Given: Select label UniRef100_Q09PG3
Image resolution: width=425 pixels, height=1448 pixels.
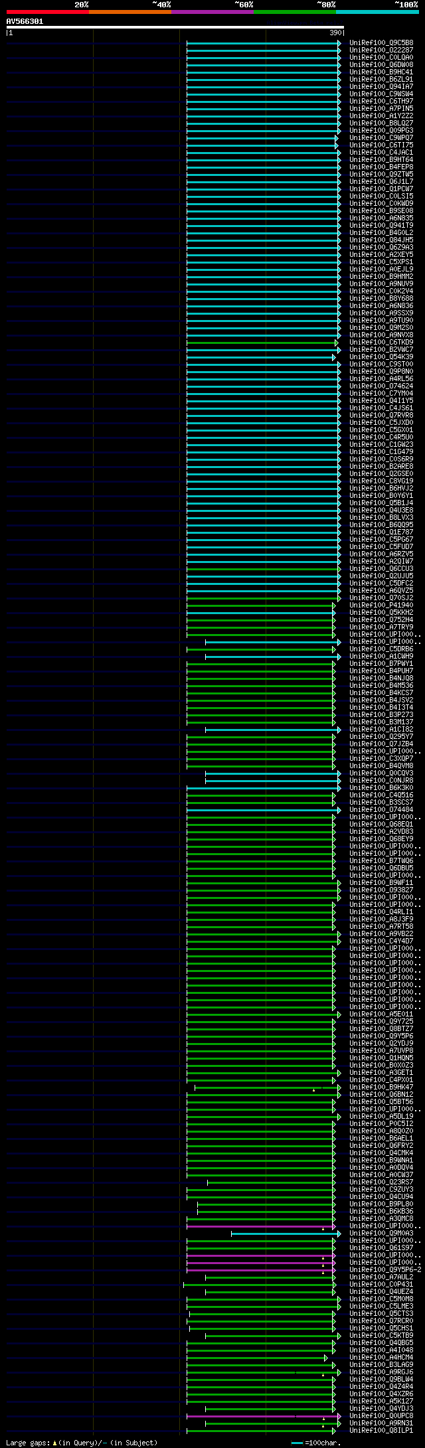Looking at the screenshot, I should (381, 130).
